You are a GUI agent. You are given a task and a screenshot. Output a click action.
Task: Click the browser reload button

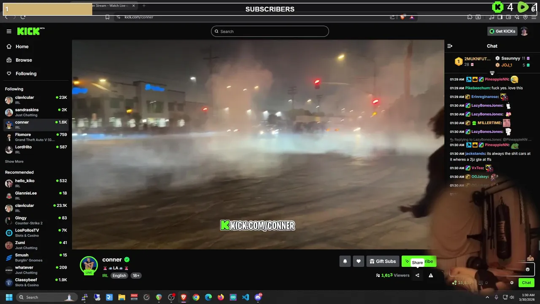(23, 17)
